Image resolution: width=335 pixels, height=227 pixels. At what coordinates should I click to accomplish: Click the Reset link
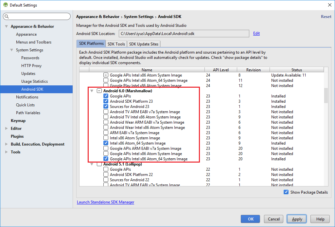click(x=326, y=17)
